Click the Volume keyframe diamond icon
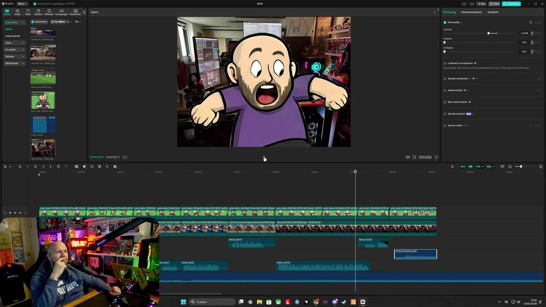Viewport: 546px width, 307px height. (x=538, y=33)
